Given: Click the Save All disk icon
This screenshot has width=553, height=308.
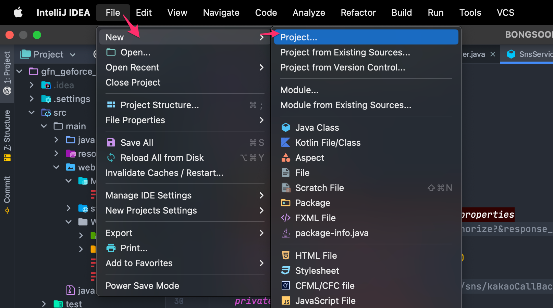Looking at the screenshot, I should click(x=111, y=143).
